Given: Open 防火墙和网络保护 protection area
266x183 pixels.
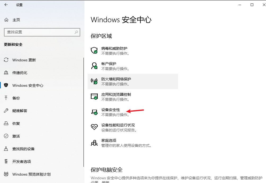Looking at the screenshot, I should pyautogui.click(x=133, y=81).
